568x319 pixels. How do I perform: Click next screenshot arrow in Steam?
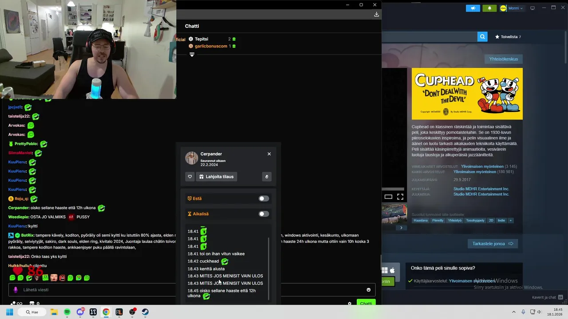pyautogui.click(x=401, y=228)
